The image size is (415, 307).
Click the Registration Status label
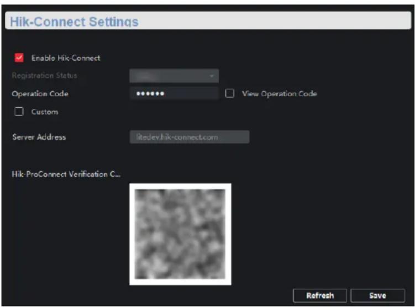[44, 76]
